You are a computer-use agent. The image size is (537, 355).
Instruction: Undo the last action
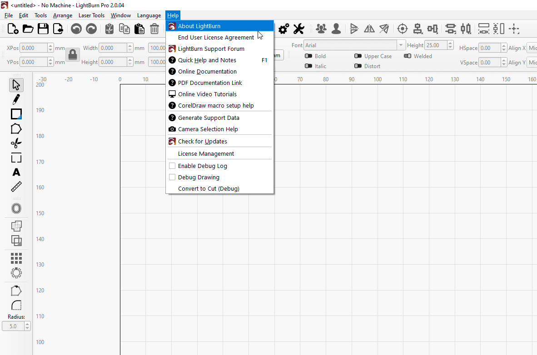pos(76,29)
